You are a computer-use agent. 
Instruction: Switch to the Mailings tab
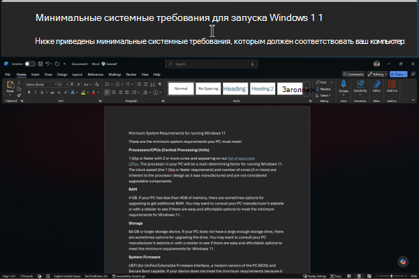click(115, 75)
